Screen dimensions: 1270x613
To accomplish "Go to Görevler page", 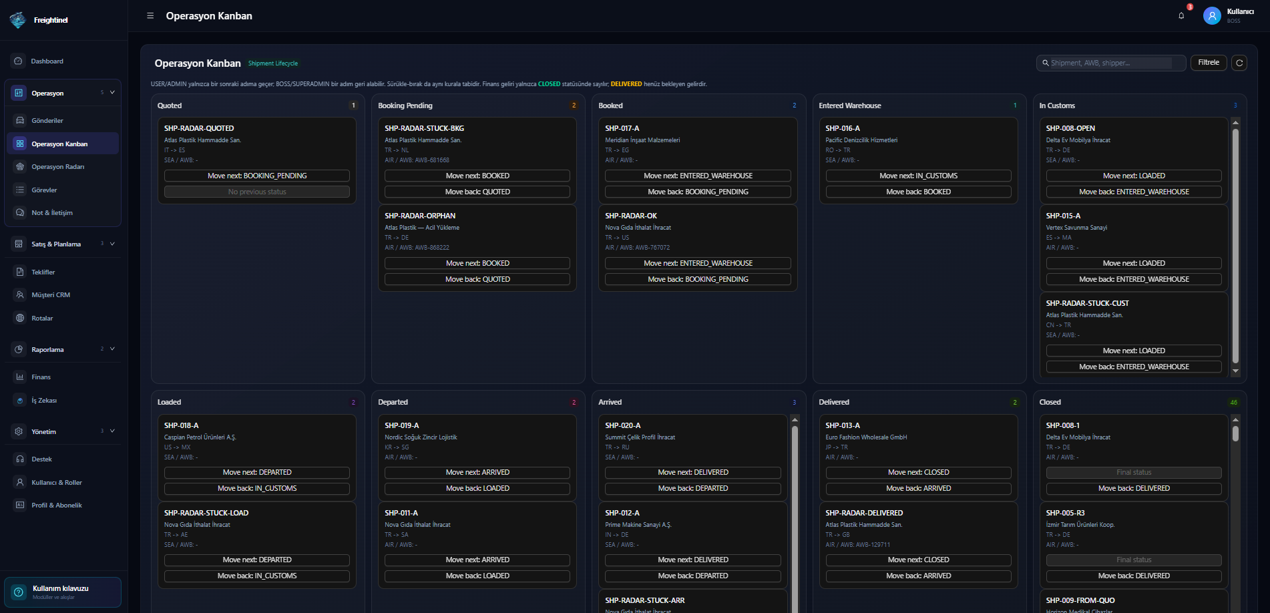I will (63, 190).
